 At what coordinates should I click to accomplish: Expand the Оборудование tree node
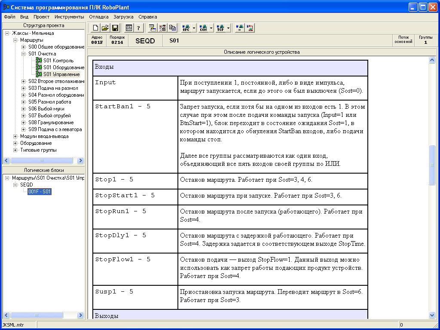pyautogui.click(x=15, y=143)
